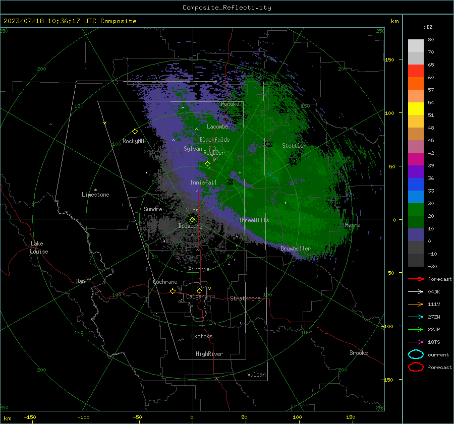Click the Olds town label
The width and height of the screenshot is (454, 424).
coord(192,210)
